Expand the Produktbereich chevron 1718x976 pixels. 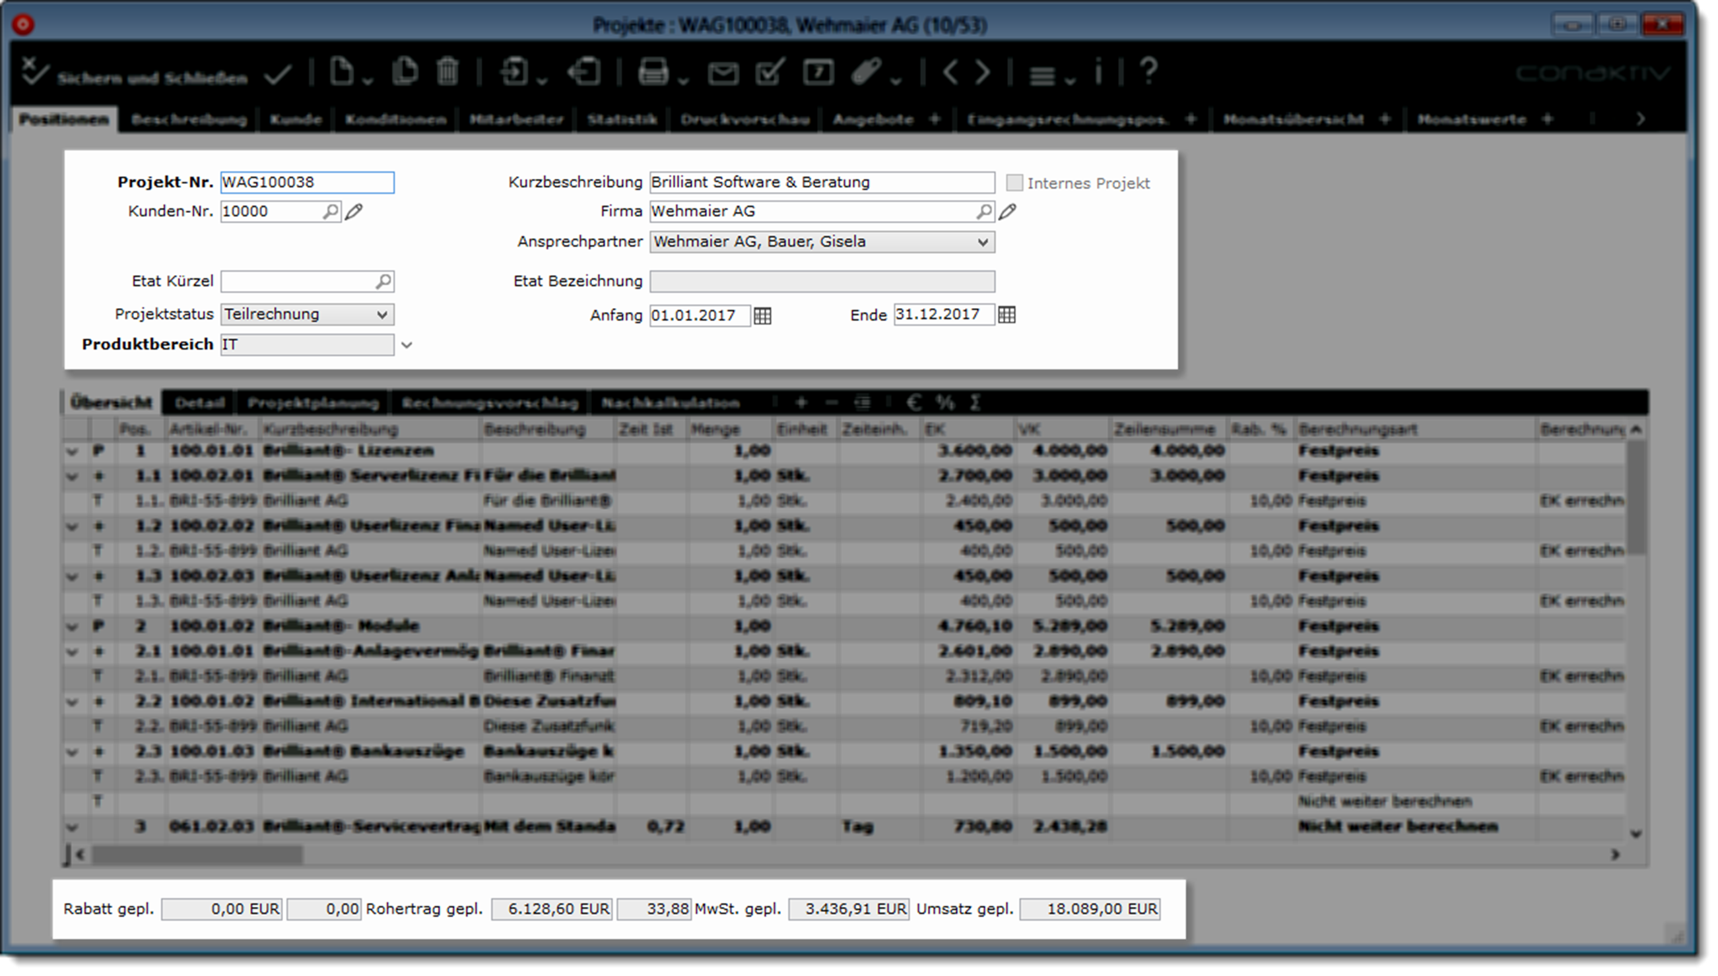[407, 345]
